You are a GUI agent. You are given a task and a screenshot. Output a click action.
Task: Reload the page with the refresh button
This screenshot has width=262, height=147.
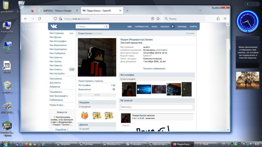(x=40, y=19)
